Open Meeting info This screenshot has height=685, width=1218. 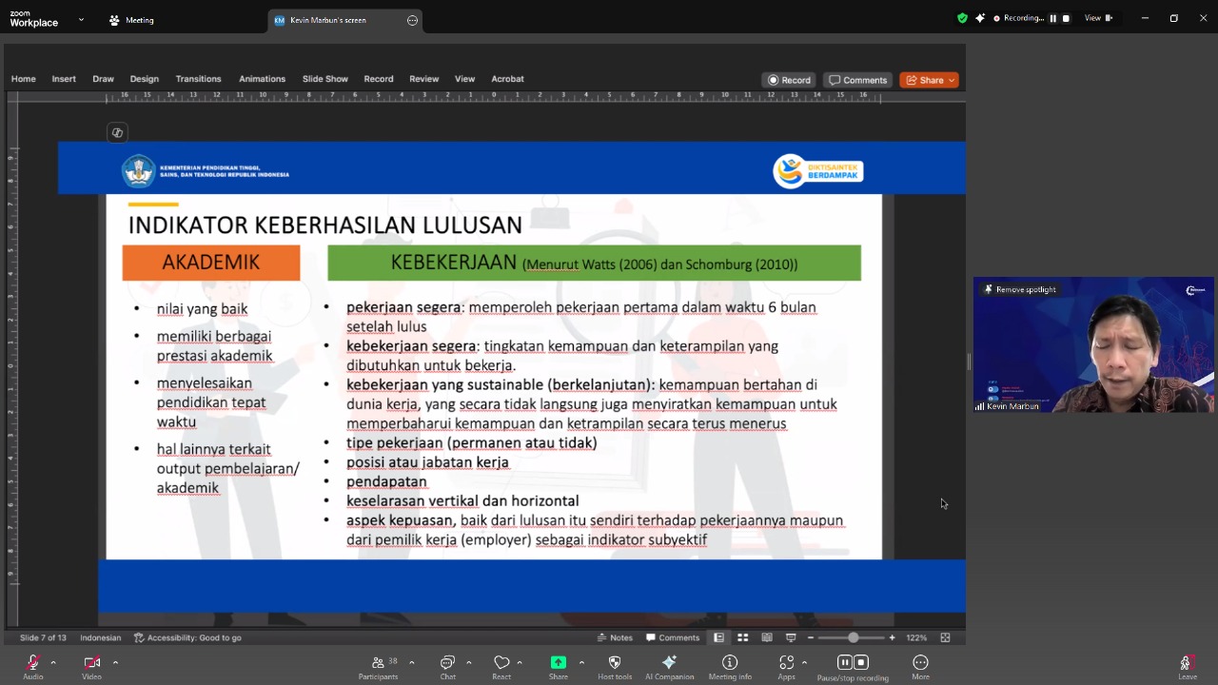pos(730,663)
